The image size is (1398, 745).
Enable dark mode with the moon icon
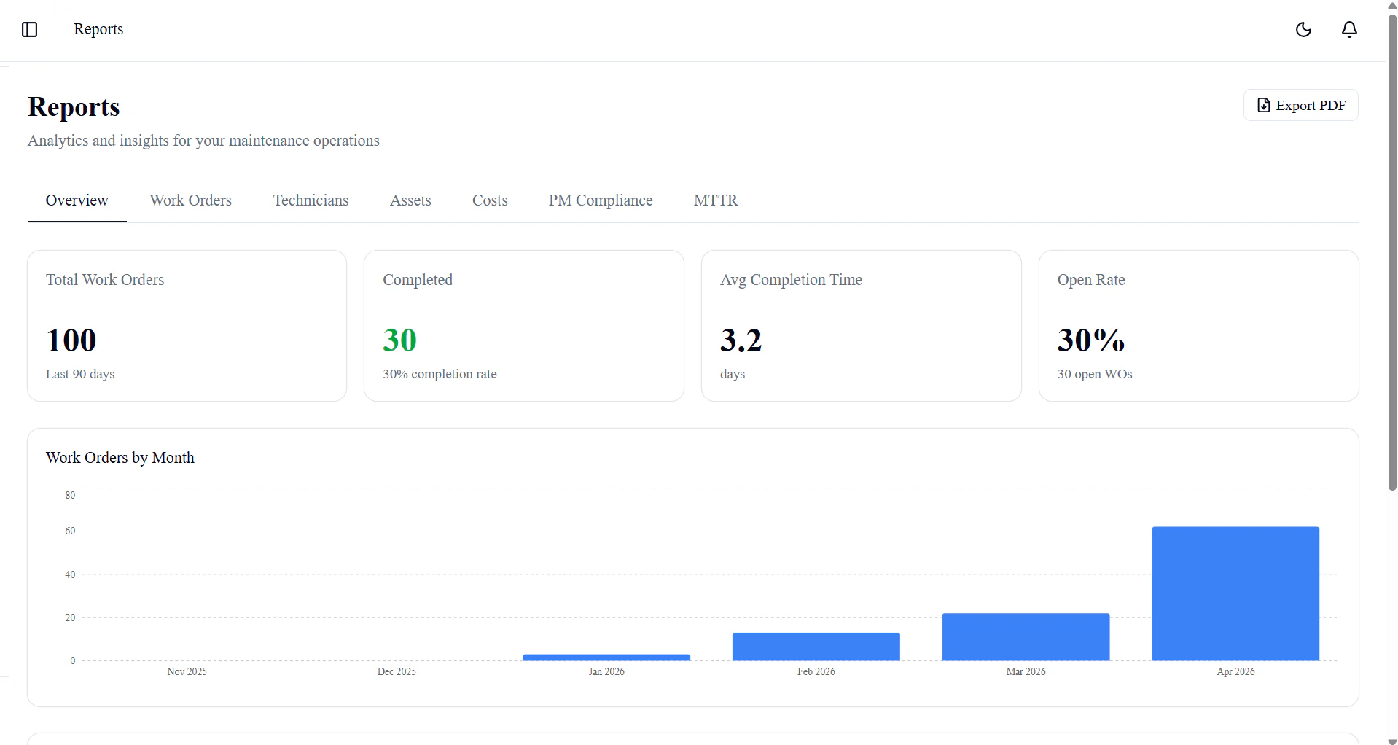pos(1304,30)
